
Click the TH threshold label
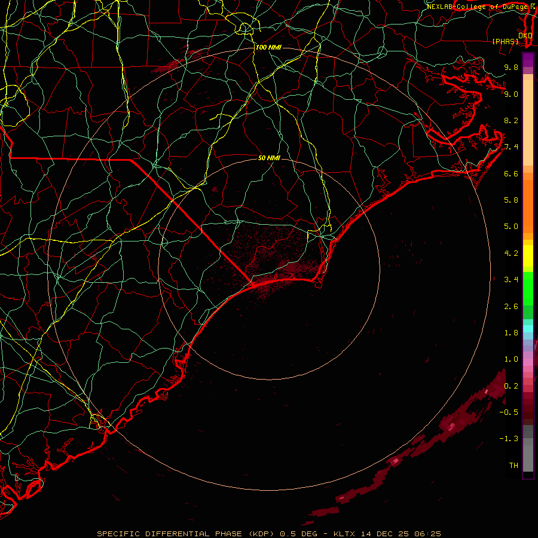[513, 466]
